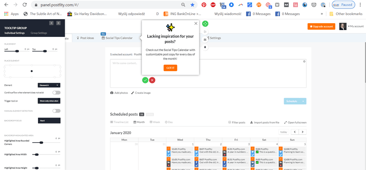Switch calendar to Month view
This screenshot has width=366, height=170.
point(139,122)
